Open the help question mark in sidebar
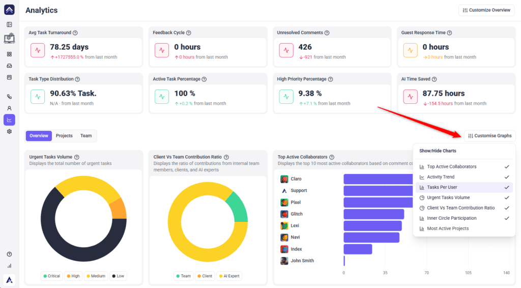The height and width of the screenshot is (288, 521). point(9,254)
